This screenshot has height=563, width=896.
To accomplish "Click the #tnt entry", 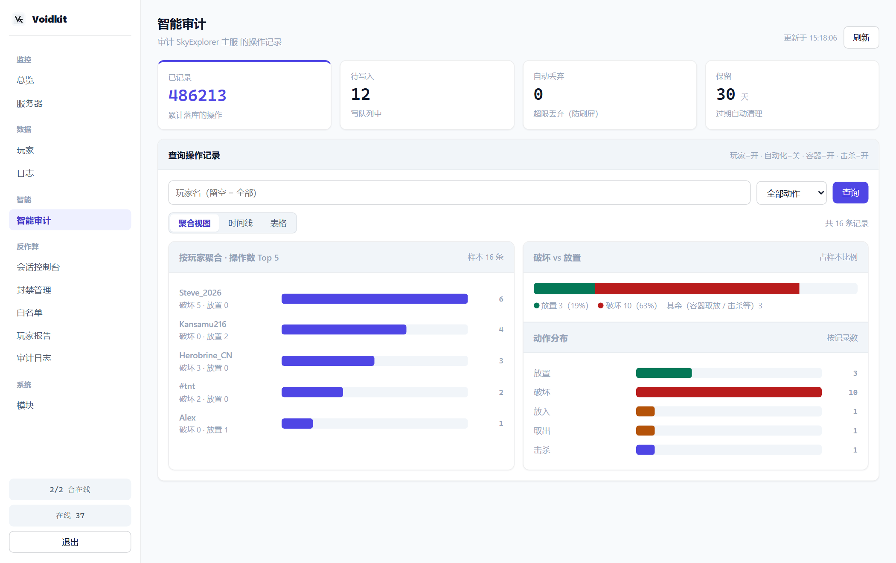I will (187, 386).
